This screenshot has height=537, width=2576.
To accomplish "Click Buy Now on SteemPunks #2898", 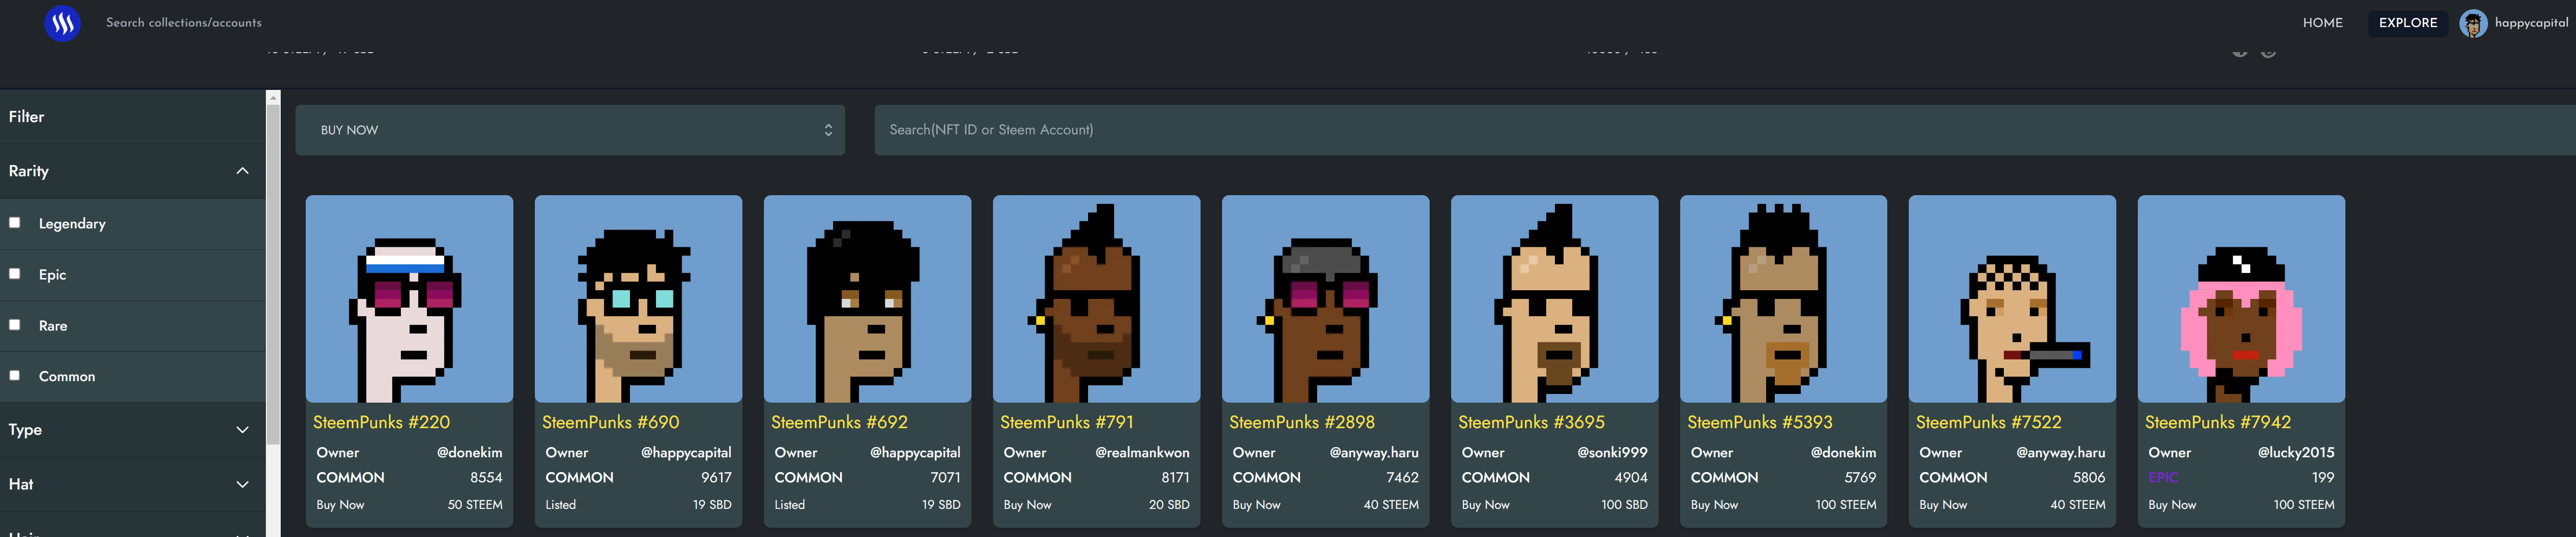I will (x=1256, y=505).
